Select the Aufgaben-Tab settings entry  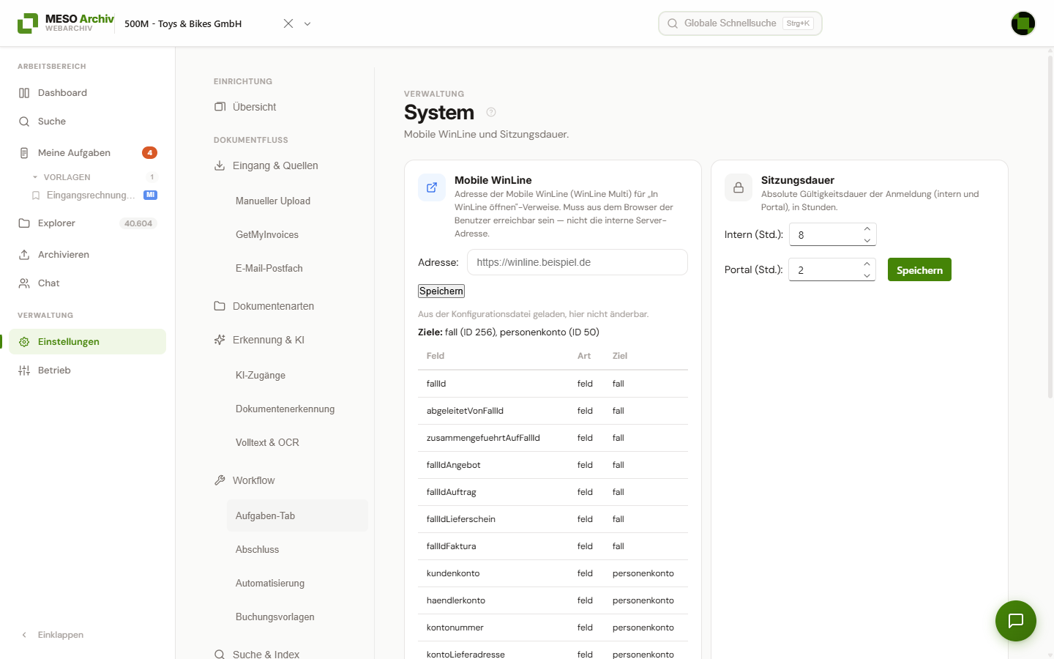click(297, 515)
